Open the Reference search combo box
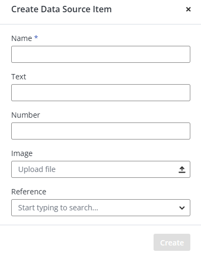This screenshot has width=201, height=254. pos(101,208)
